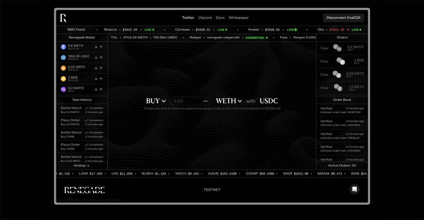Viewport: 424px width, 220px height.
Task: Click SUSHI $1.199 ticker entry
Action: click(x=154, y=174)
